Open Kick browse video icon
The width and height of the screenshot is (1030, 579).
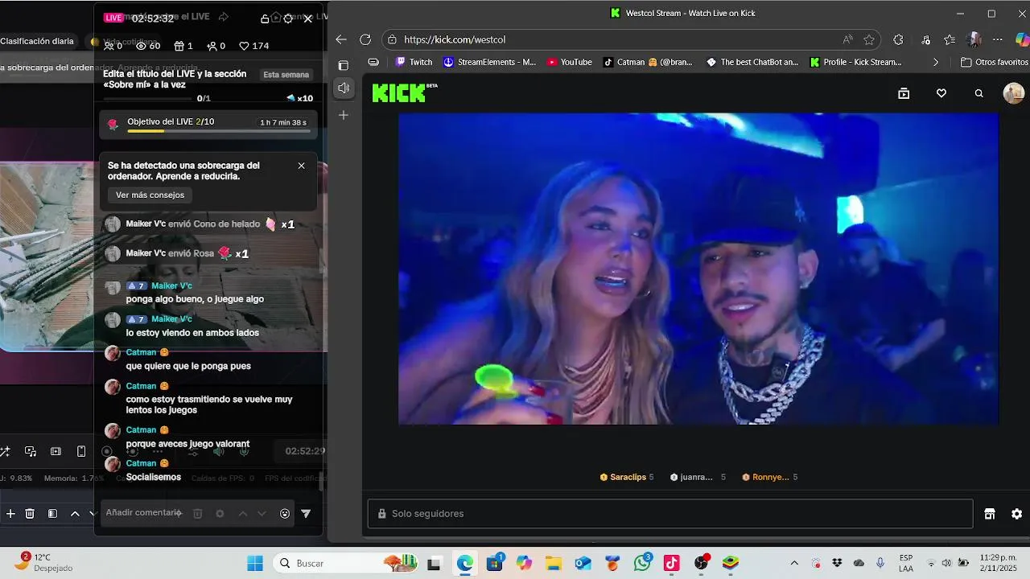tap(904, 93)
